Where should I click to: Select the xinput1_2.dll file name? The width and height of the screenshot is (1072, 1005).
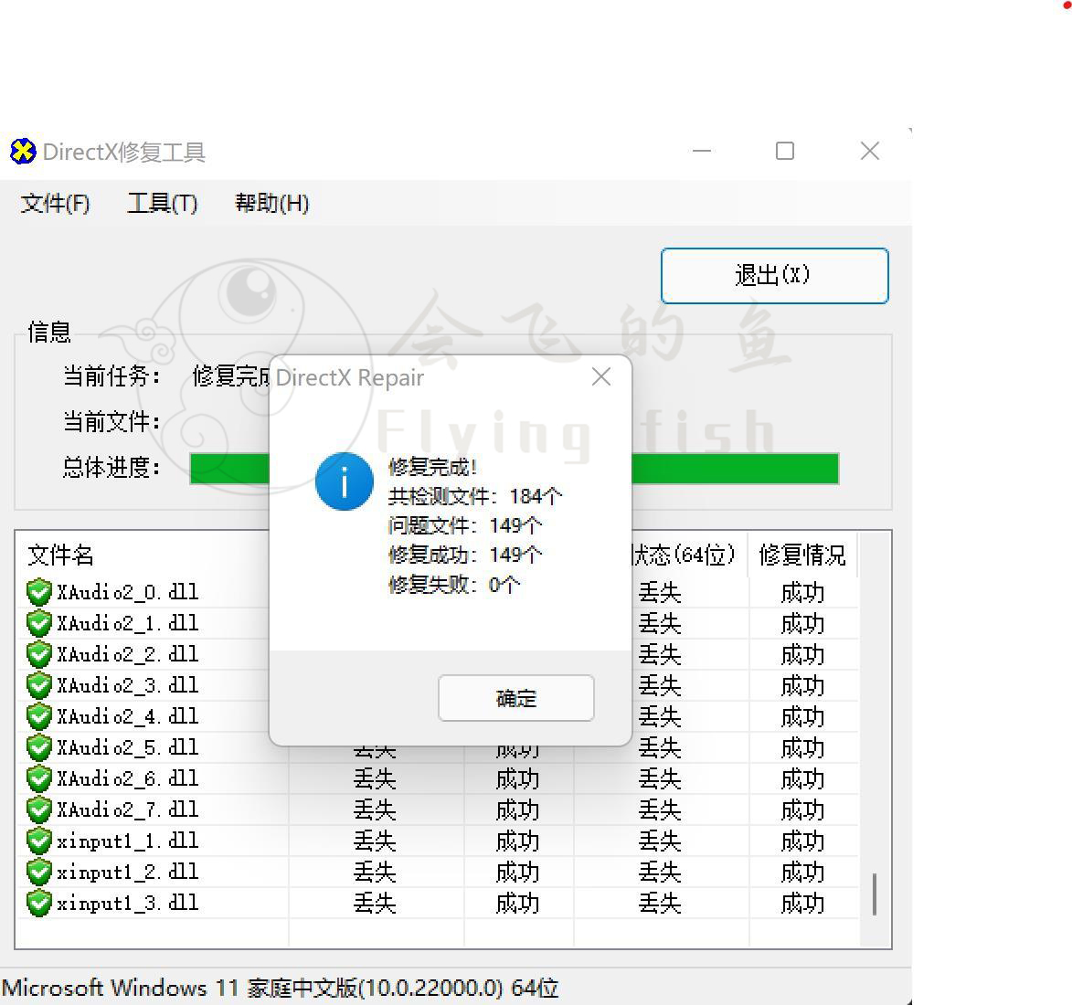(x=128, y=873)
